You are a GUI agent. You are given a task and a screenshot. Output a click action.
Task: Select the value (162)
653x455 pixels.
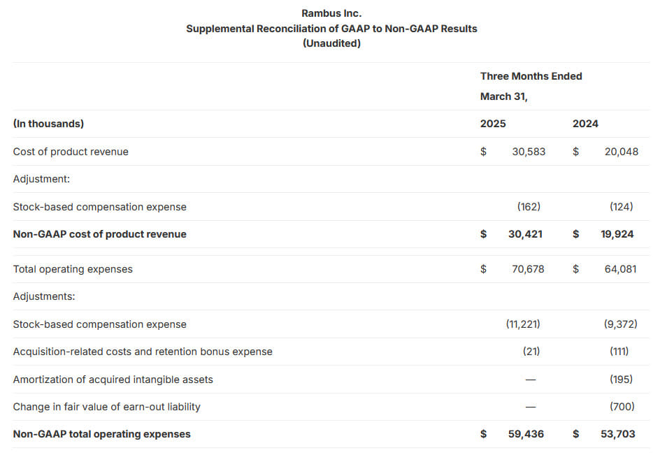529,206
